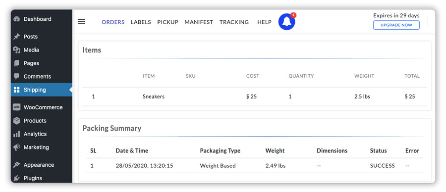This screenshot has width=446, height=192.
Task: Click the Dimensions column header
Action: [332, 151]
